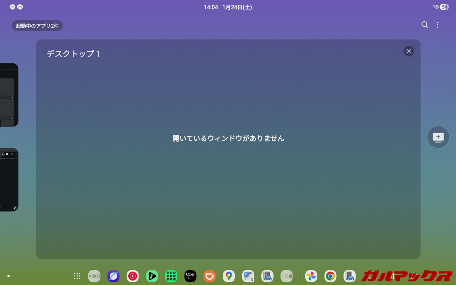Open the green grid keypad app
The width and height of the screenshot is (456, 285).
coord(171,276)
